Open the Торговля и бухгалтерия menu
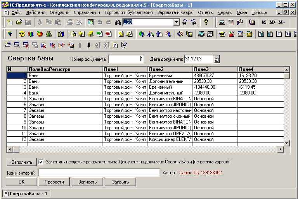 (128, 12)
